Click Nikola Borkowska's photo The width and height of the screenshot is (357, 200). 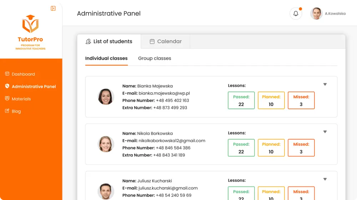pos(106,144)
